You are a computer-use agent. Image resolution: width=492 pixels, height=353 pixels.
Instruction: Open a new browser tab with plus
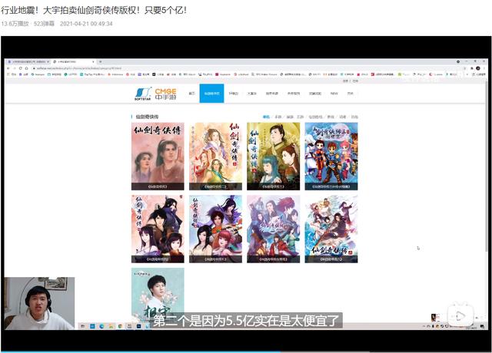click(101, 61)
